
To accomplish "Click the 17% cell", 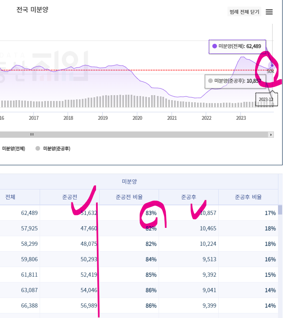I will (x=270, y=213).
